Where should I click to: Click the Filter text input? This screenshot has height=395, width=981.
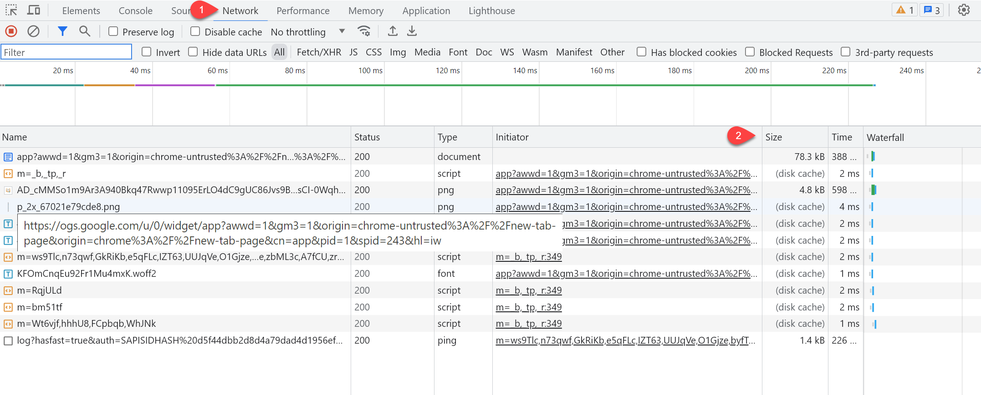point(66,52)
